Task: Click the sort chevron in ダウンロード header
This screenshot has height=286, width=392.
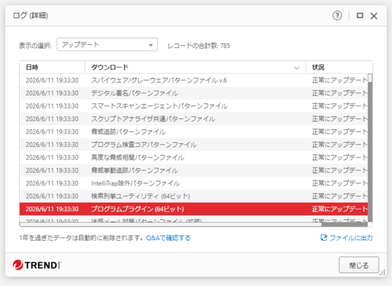Action: [296, 68]
